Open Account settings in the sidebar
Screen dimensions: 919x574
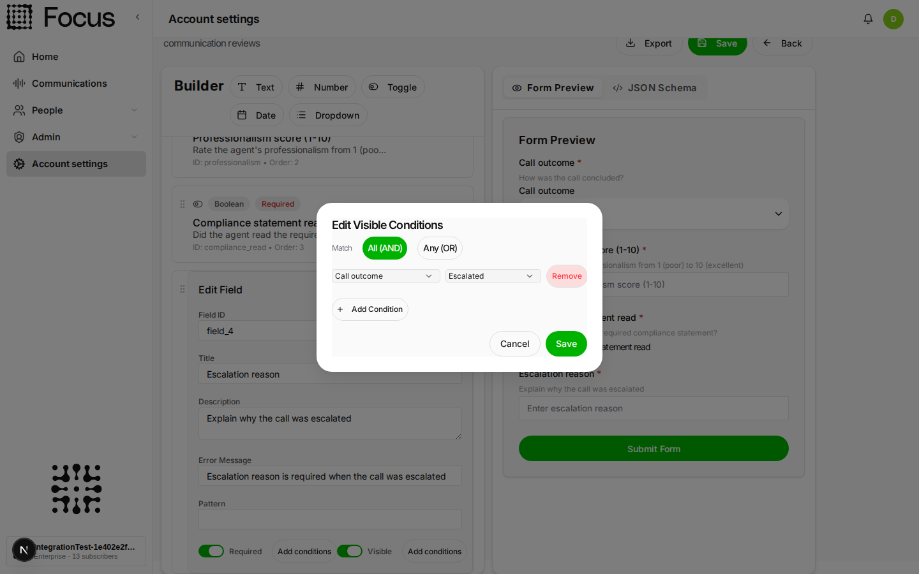point(76,164)
